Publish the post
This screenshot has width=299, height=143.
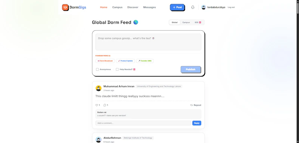191,69
